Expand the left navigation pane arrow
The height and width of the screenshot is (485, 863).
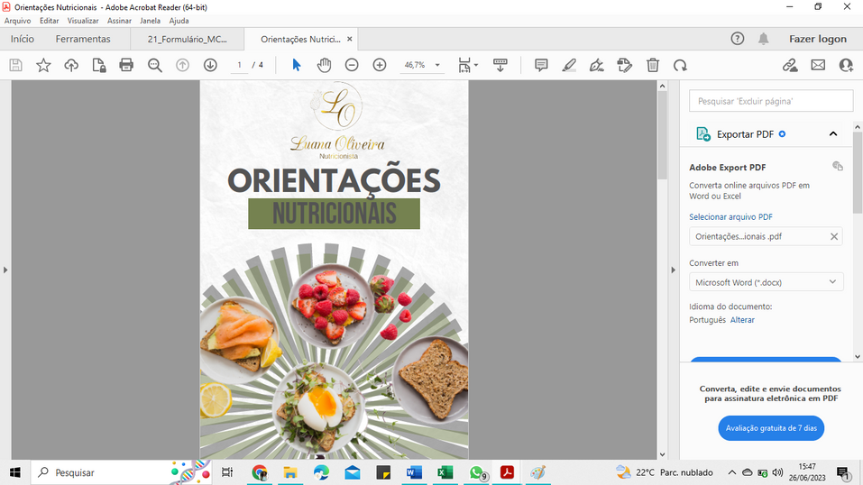pos(5,270)
